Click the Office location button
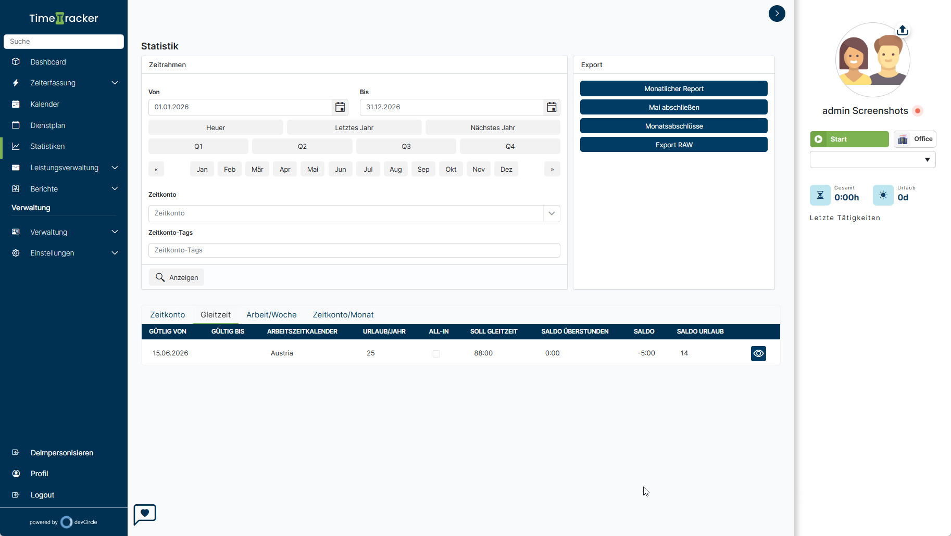The height and width of the screenshot is (536, 951). [x=915, y=139]
